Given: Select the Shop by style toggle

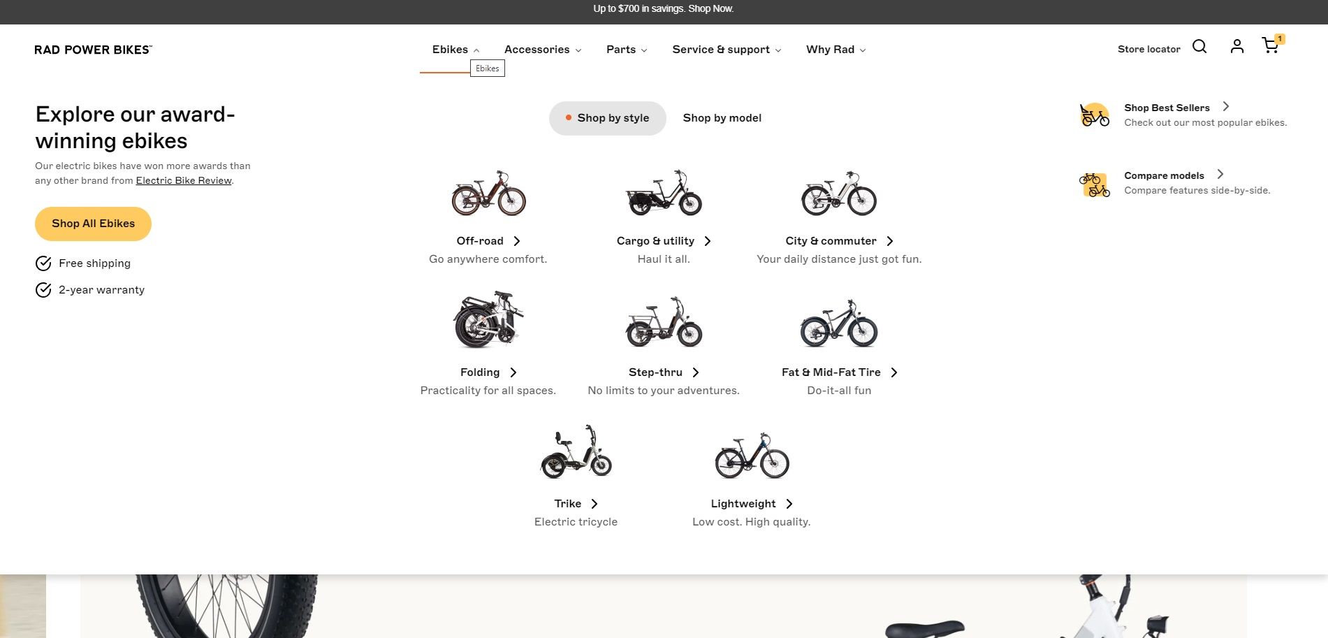Looking at the screenshot, I should 607,118.
